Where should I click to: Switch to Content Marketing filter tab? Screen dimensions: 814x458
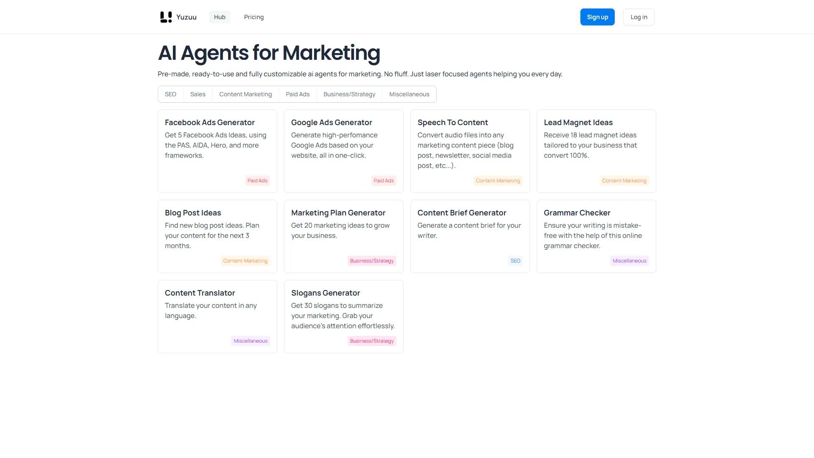tap(245, 94)
